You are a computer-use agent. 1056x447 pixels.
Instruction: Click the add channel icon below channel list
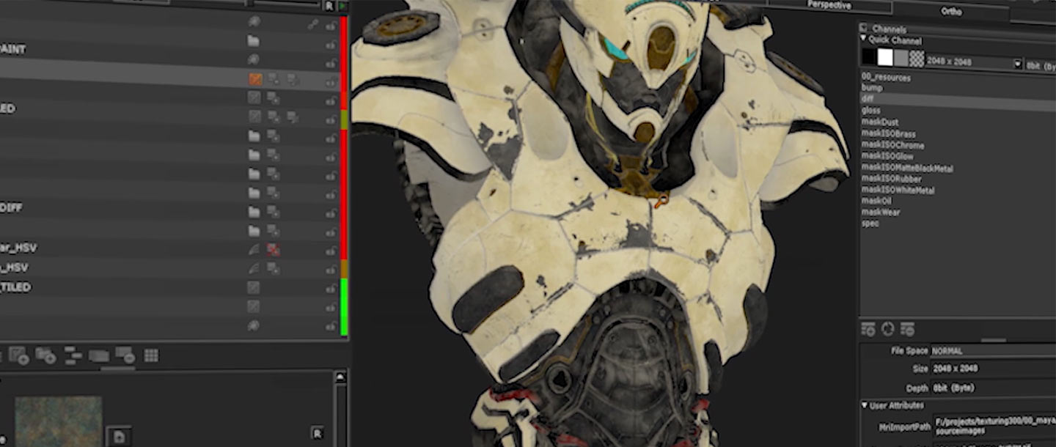point(868,330)
